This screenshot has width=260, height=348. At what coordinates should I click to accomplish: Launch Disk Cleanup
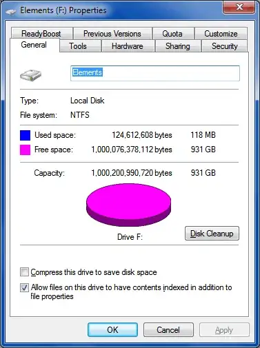(212, 234)
